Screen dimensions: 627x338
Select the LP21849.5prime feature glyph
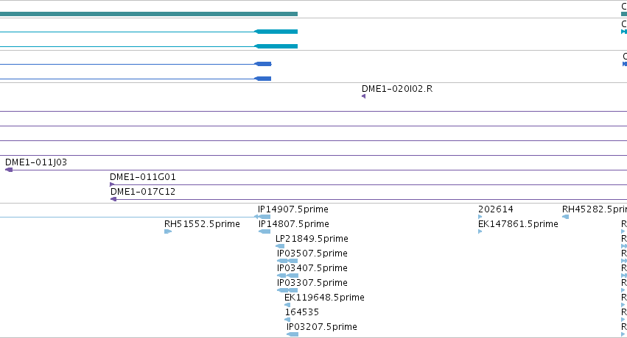click(x=280, y=246)
